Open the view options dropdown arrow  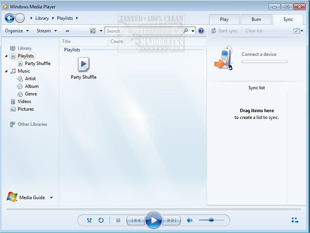(101, 31)
